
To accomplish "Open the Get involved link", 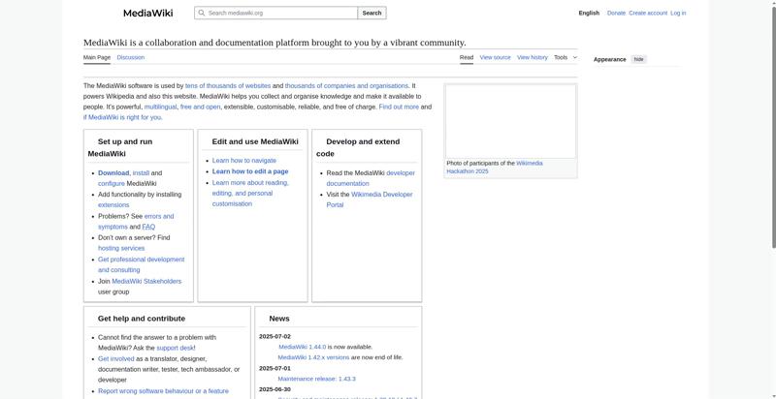I will (115, 359).
